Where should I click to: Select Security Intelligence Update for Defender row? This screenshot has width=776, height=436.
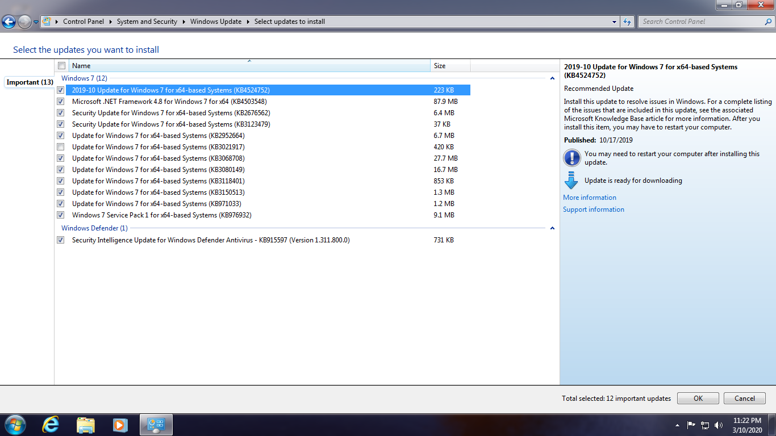click(x=268, y=240)
